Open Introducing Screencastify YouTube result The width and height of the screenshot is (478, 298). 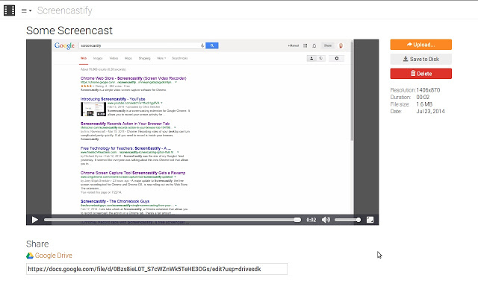tap(113, 99)
